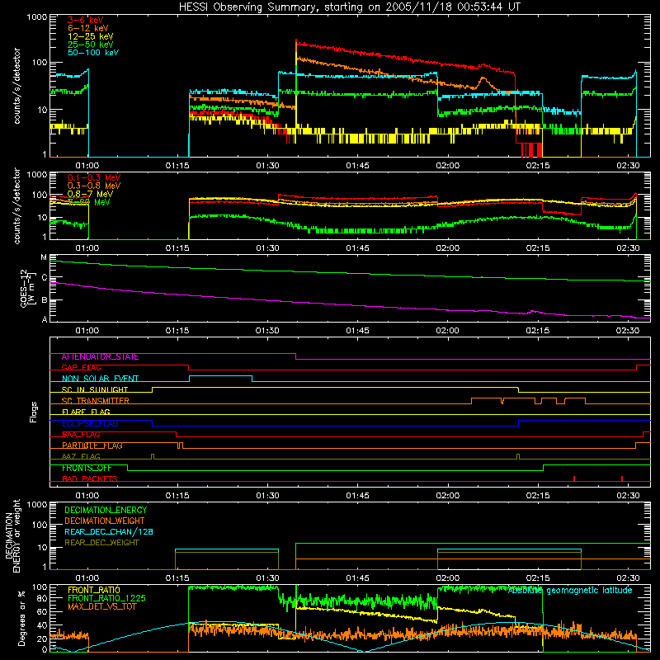Viewport: 660px width, 660px height.
Task: Select the PARTICLE_FLAG label
Action: (x=92, y=445)
